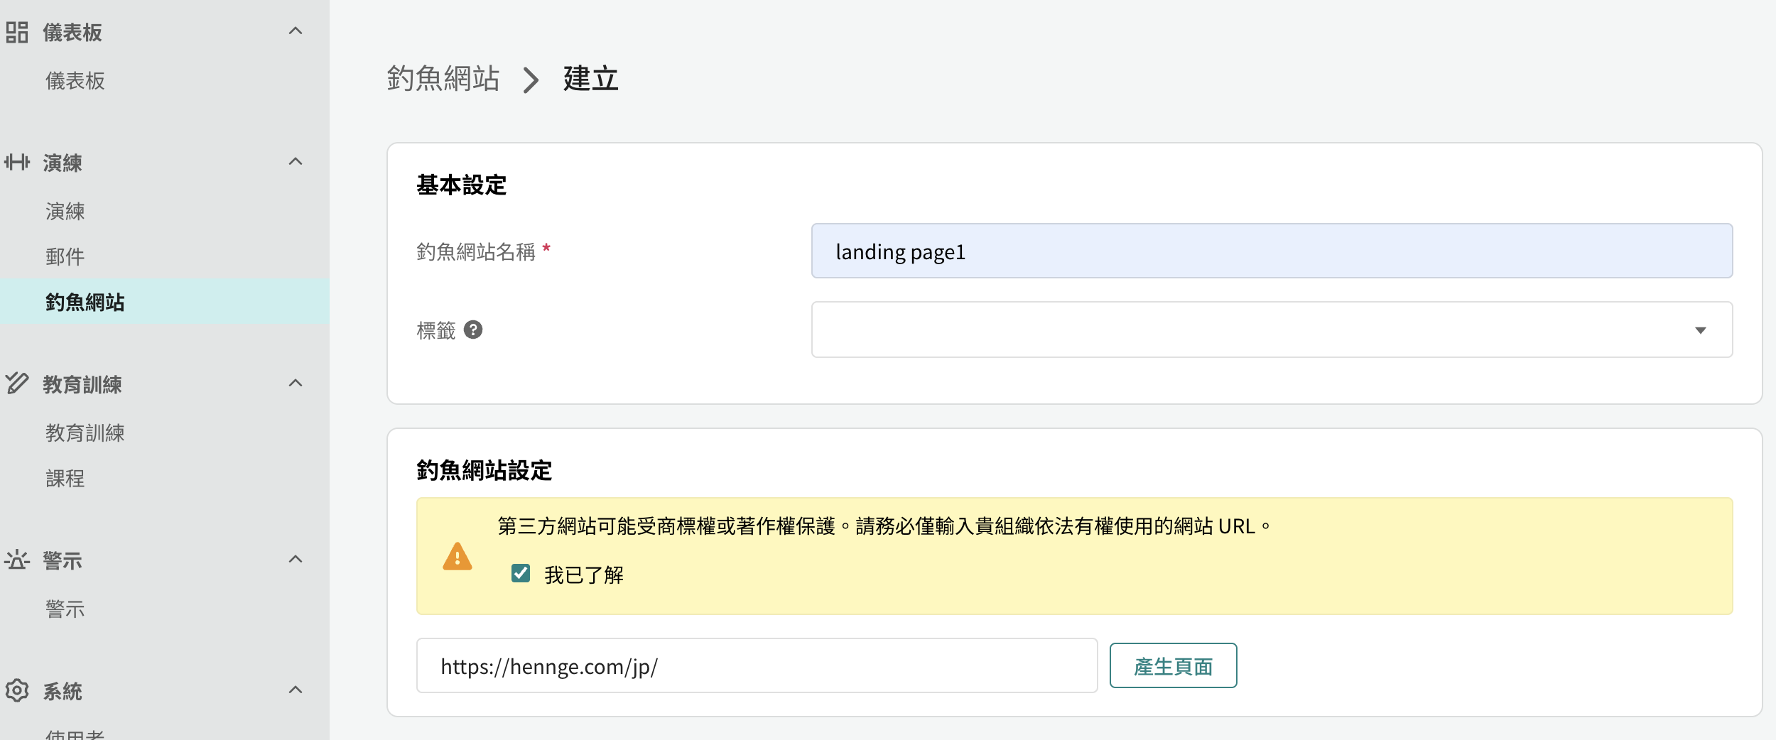Collapse the 系統 sidebar section
Image resolution: width=1776 pixels, height=740 pixels.
pyautogui.click(x=296, y=690)
